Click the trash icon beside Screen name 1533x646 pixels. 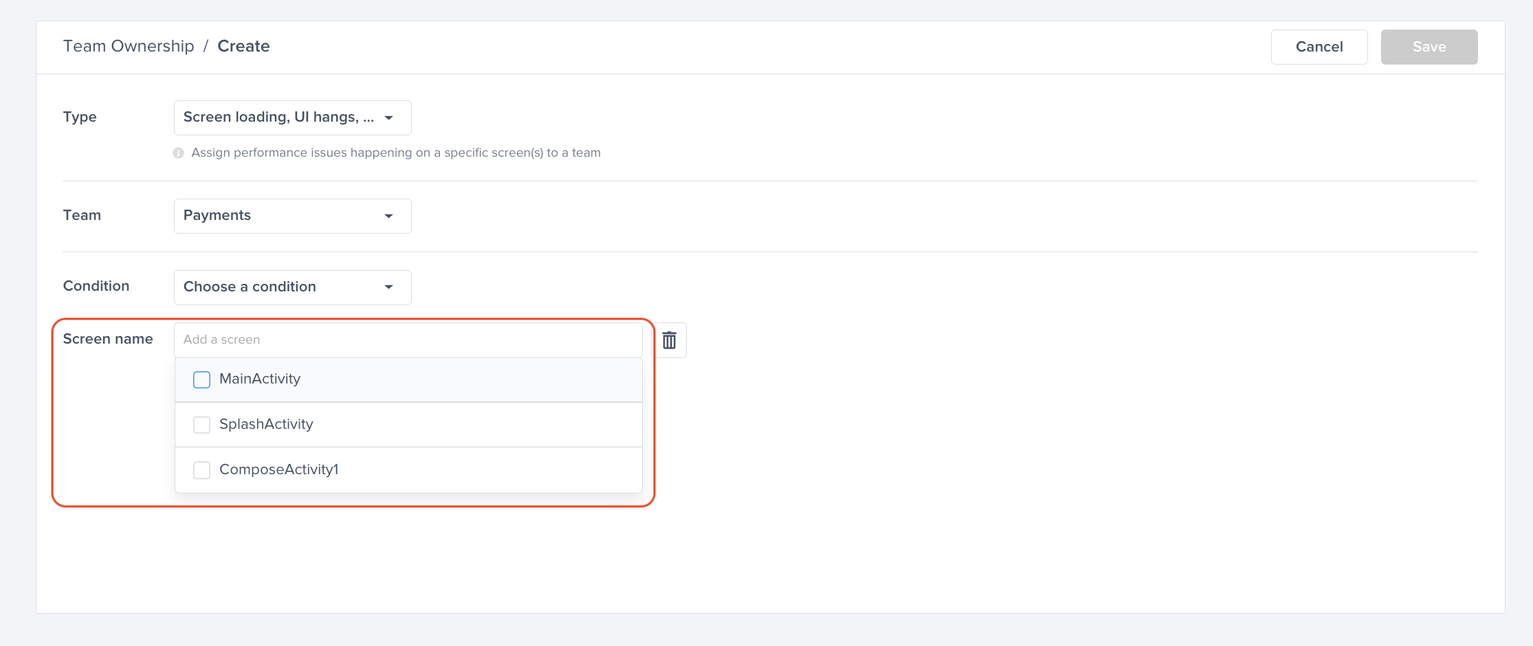point(669,340)
